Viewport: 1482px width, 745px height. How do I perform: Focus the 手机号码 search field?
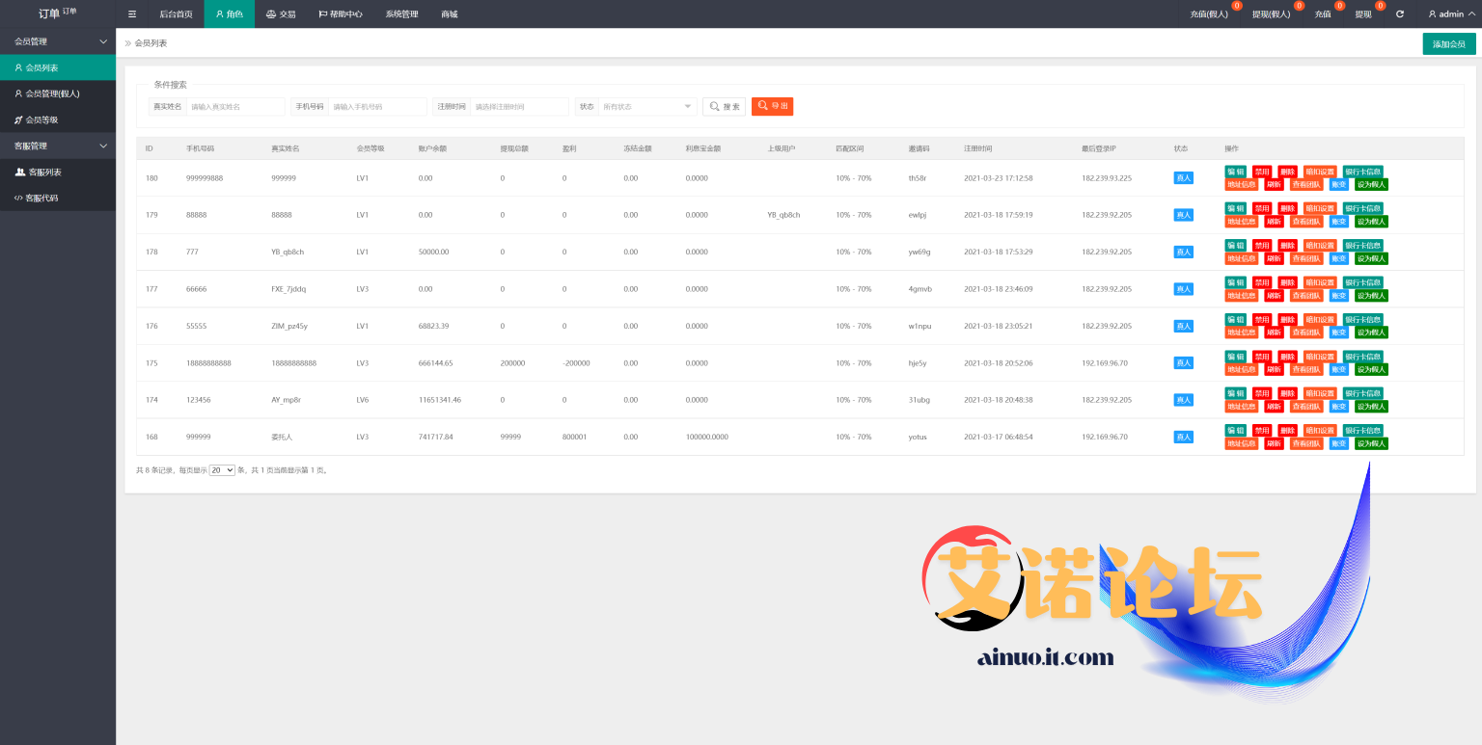click(x=377, y=107)
